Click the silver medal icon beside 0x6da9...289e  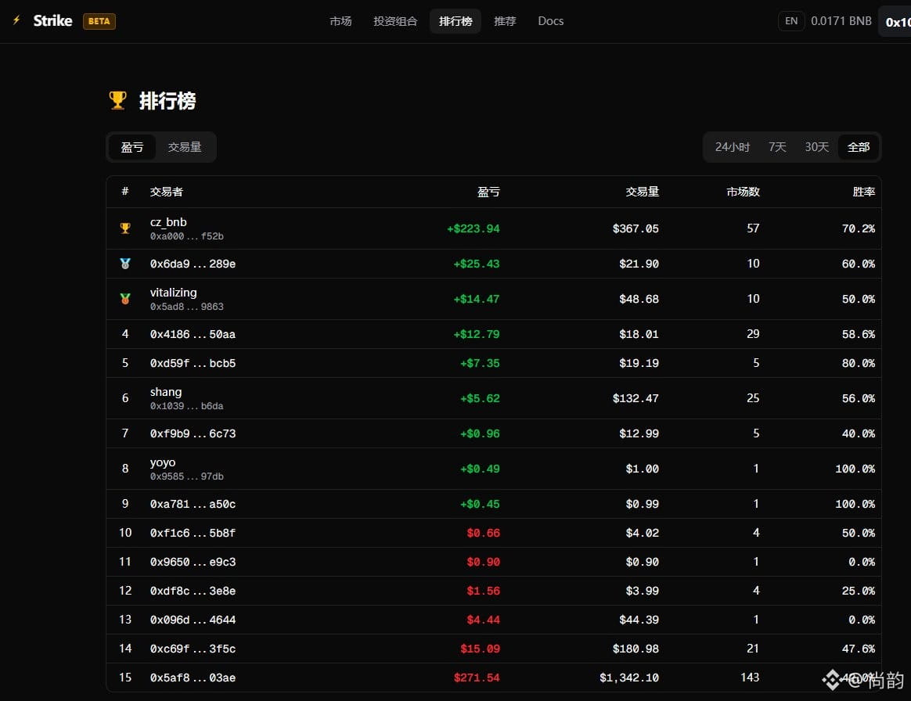click(125, 264)
